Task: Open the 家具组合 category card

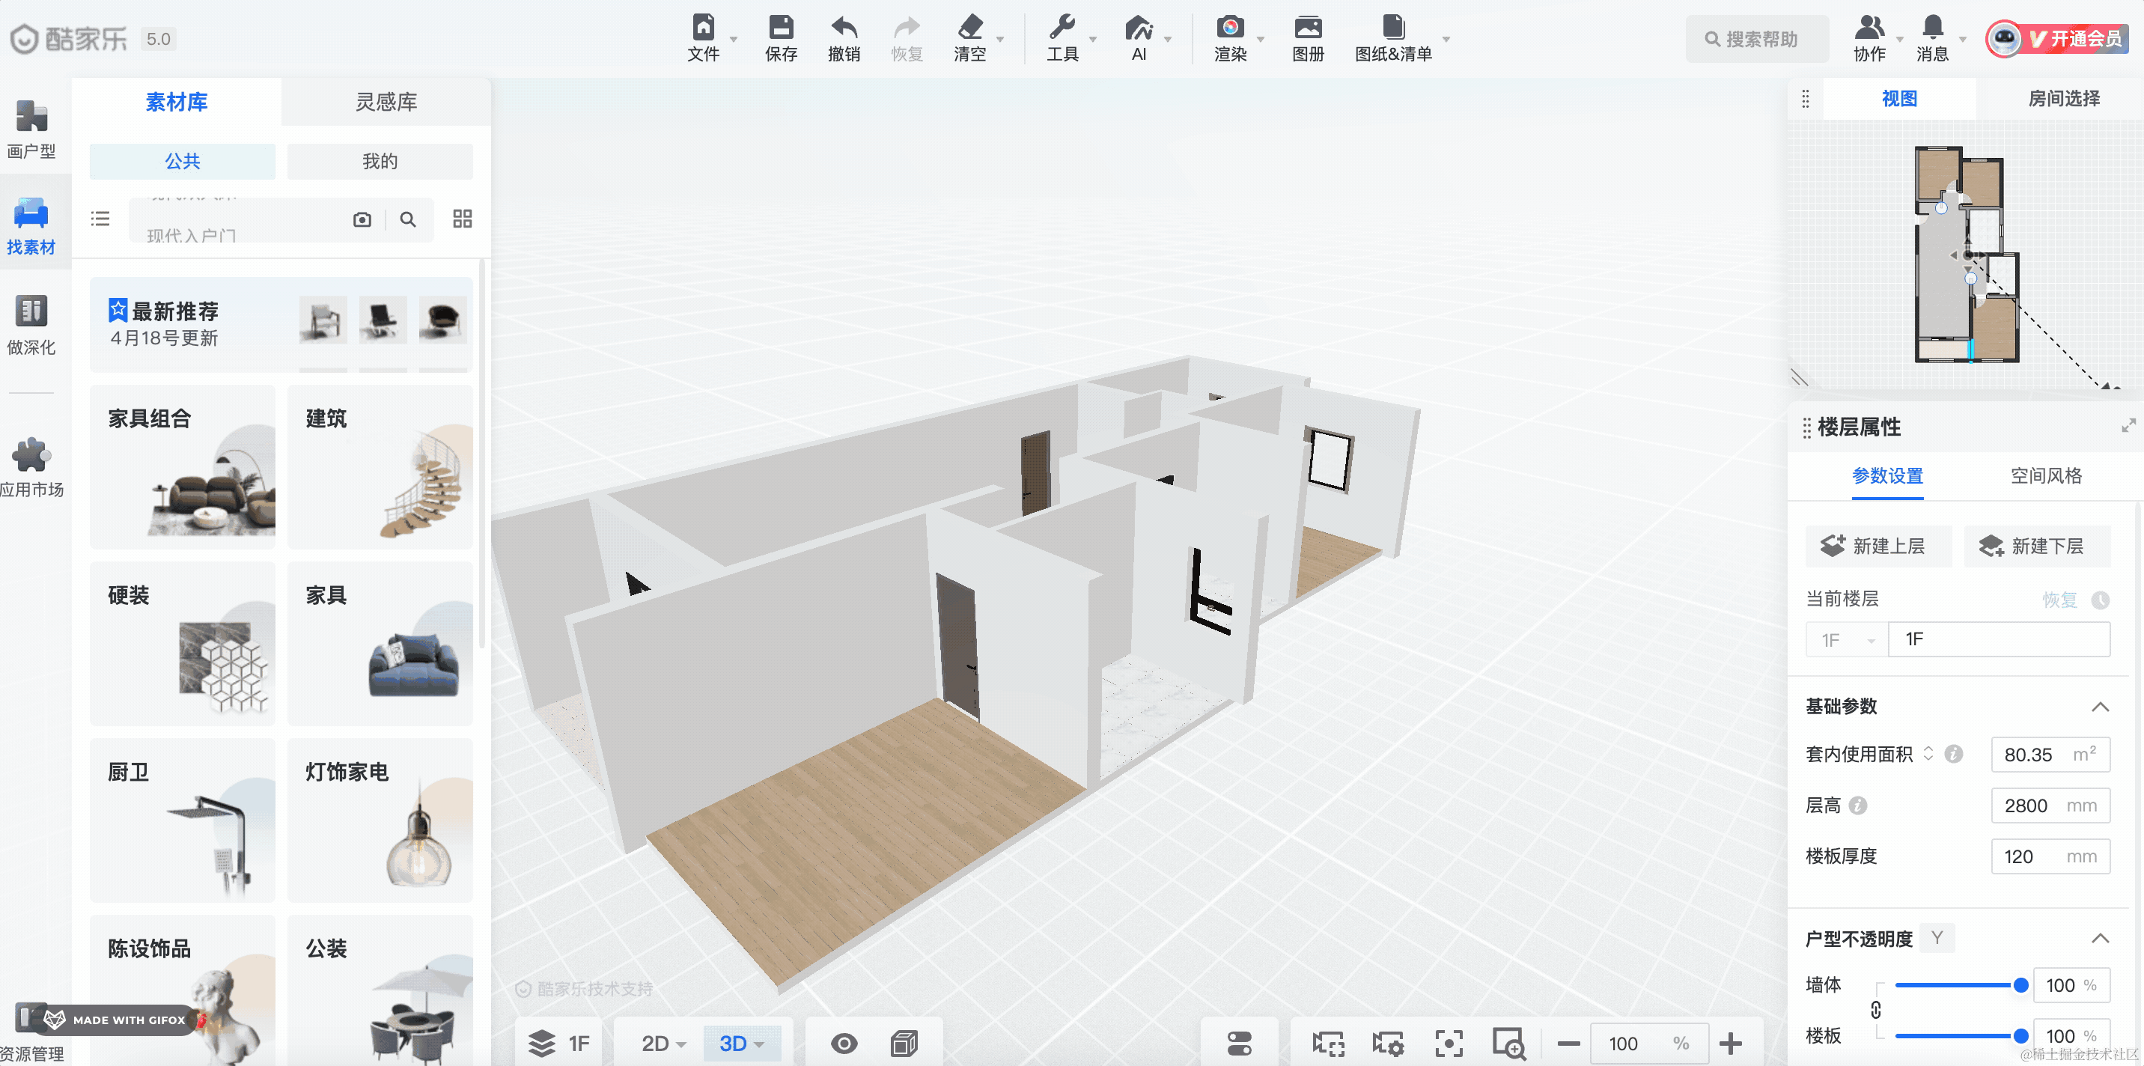Action: [x=182, y=466]
